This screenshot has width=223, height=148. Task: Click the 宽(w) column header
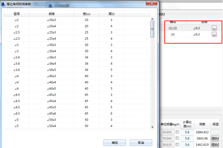pos(87,14)
